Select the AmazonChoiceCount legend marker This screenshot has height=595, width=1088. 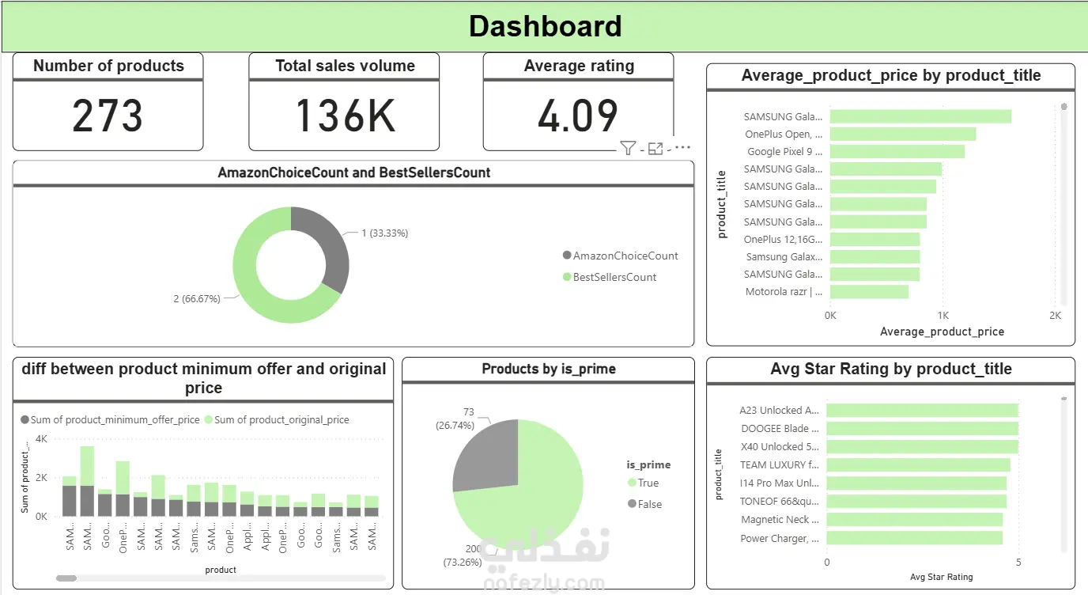coord(566,256)
